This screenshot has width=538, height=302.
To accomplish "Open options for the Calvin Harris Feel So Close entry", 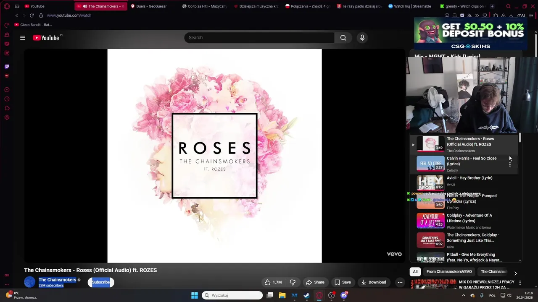I will pyautogui.click(x=510, y=164).
